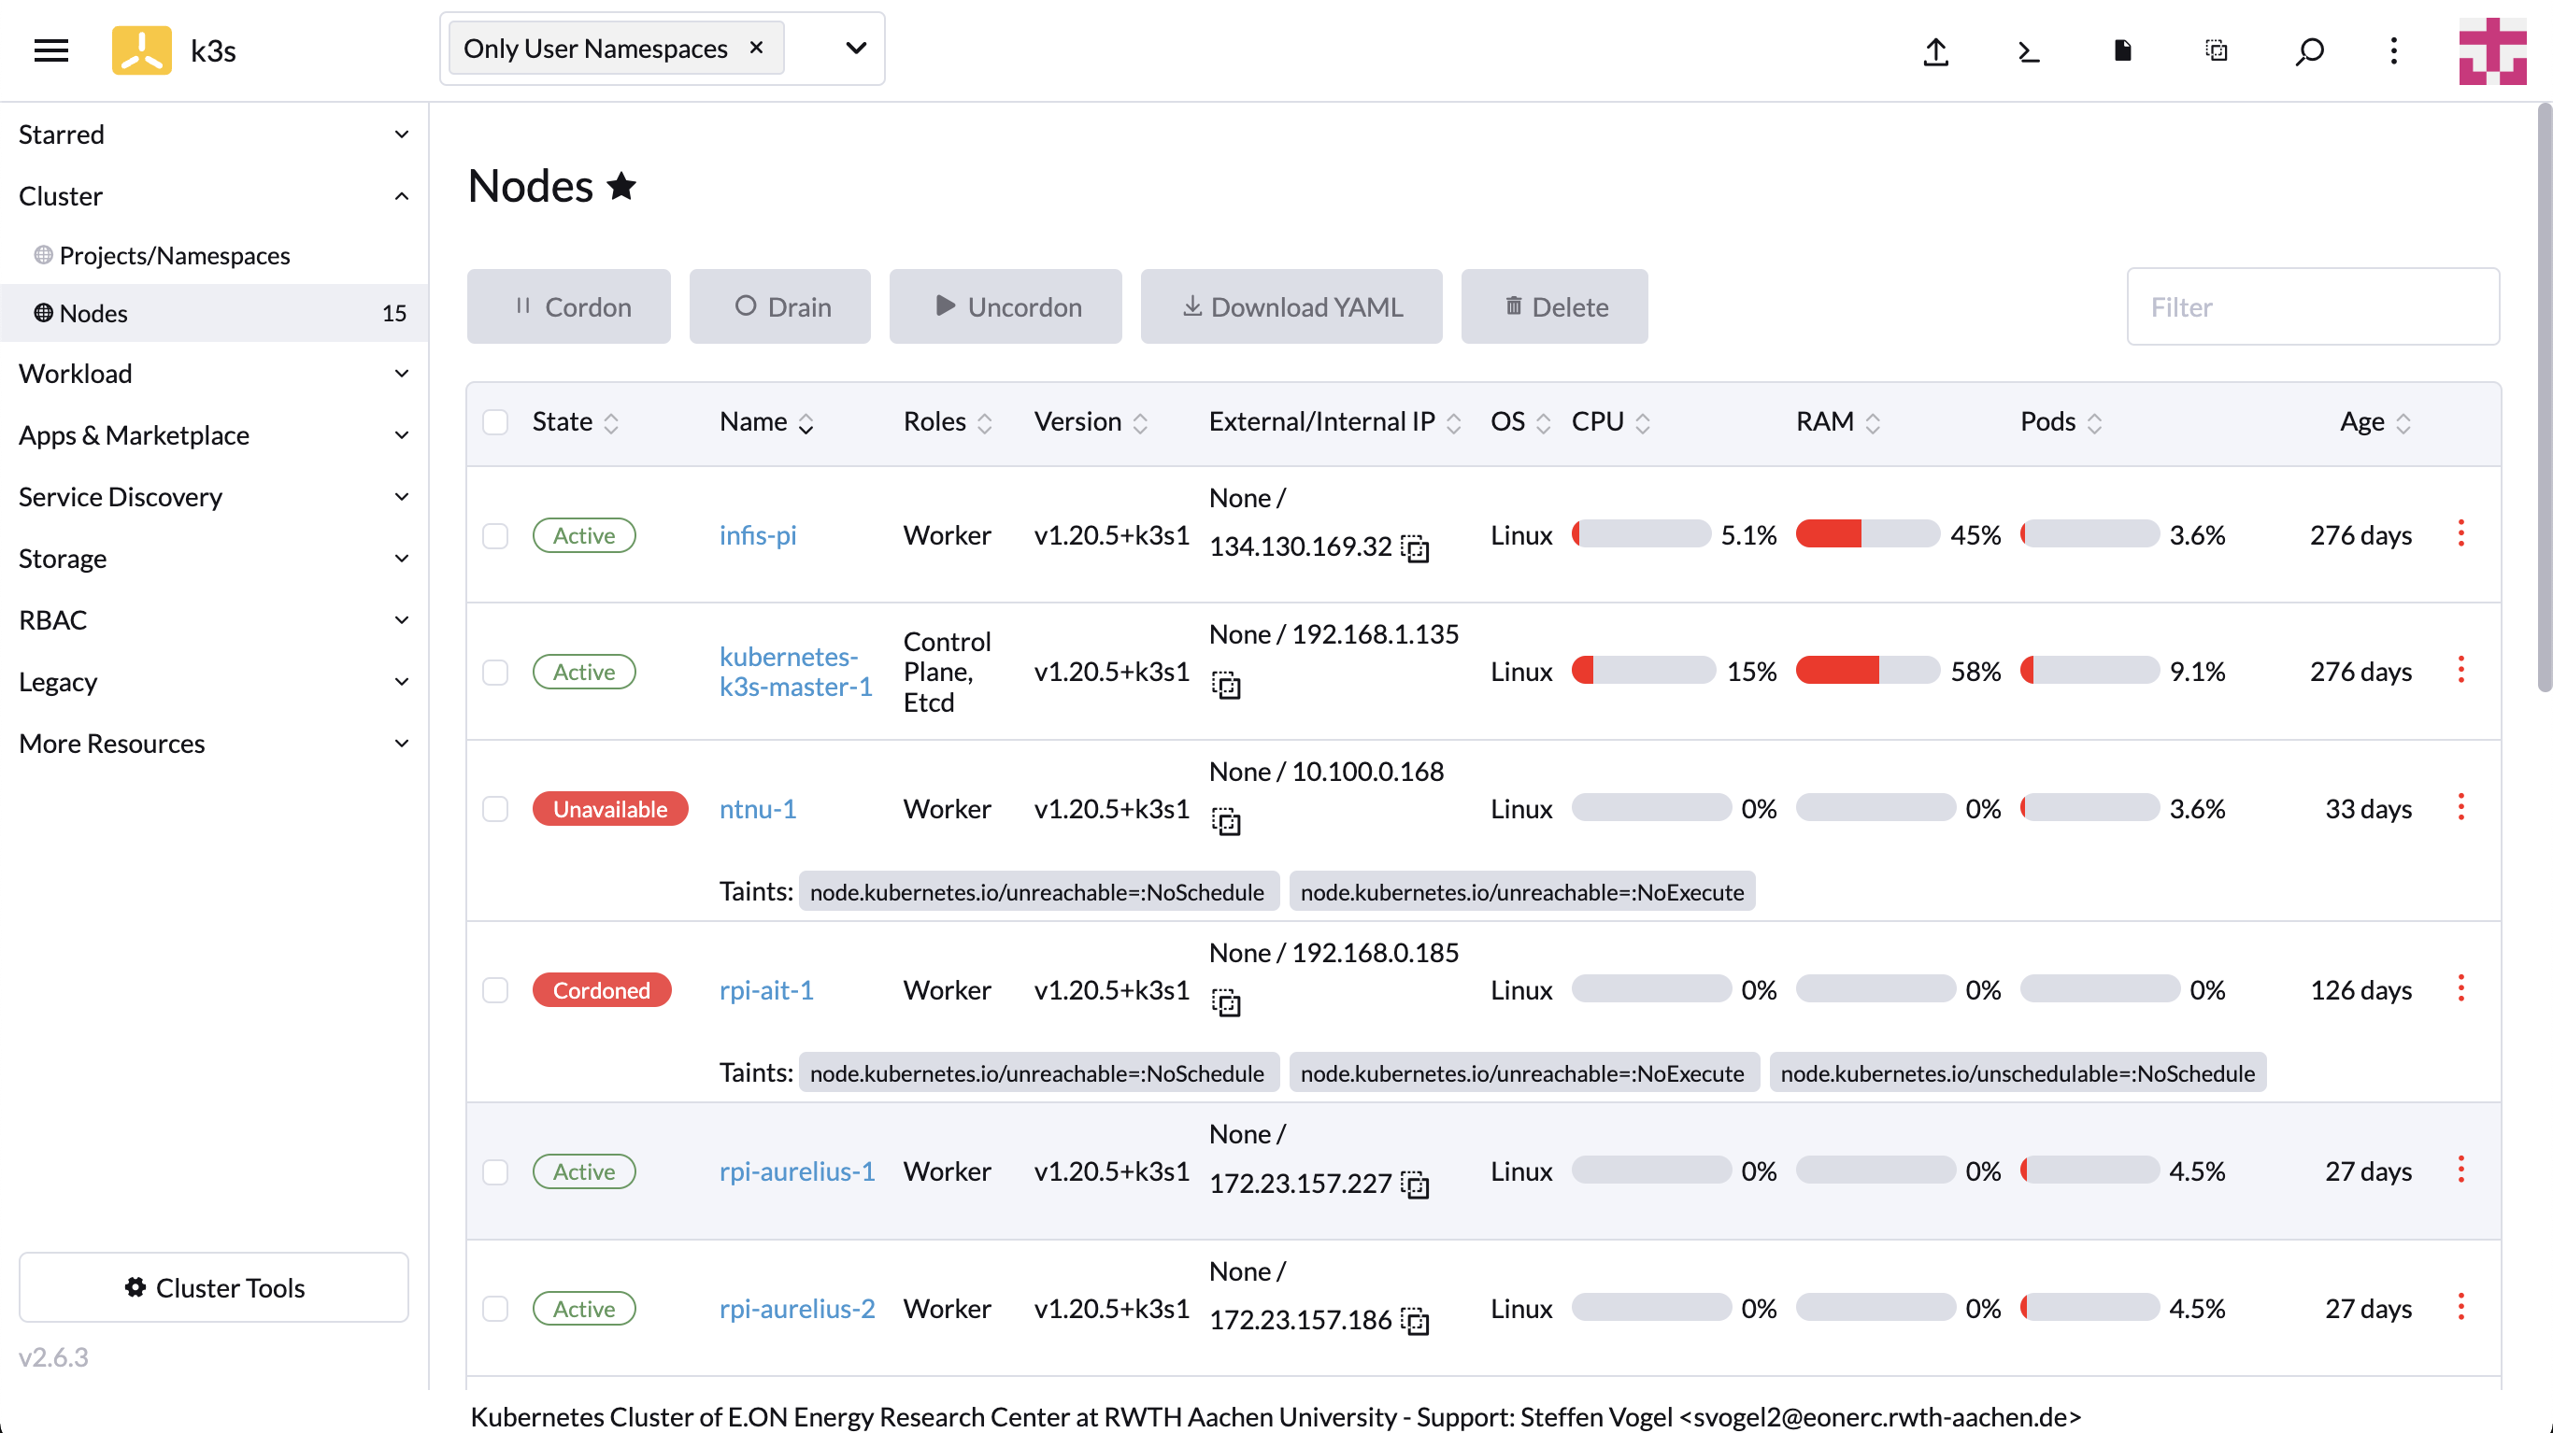
Task: Click the k3s cluster logo icon
Action: click(142, 50)
